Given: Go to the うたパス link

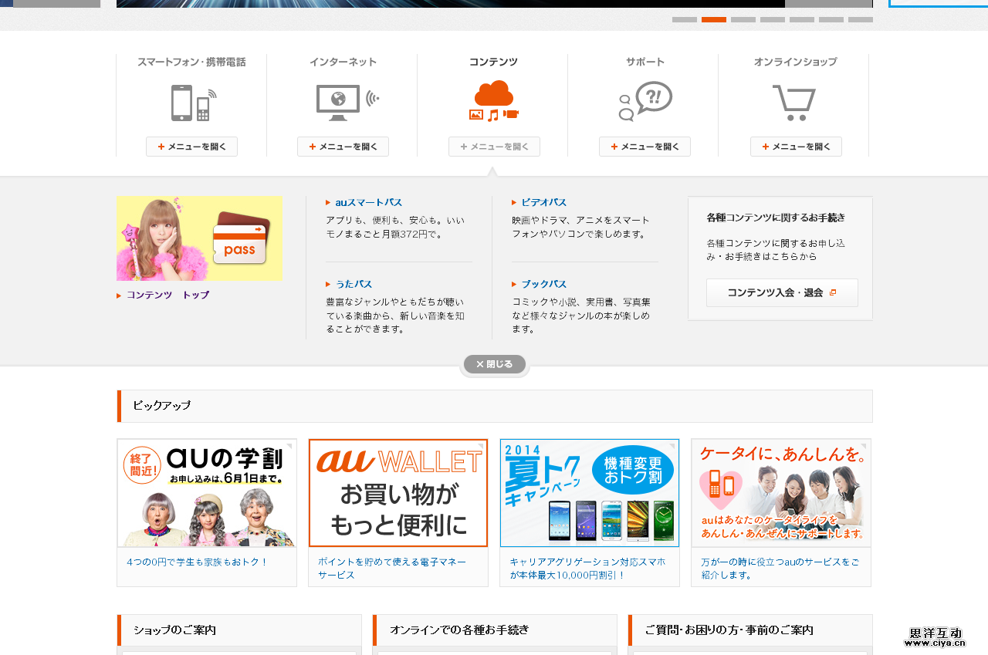Looking at the screenshot, I should pos(354,284).
